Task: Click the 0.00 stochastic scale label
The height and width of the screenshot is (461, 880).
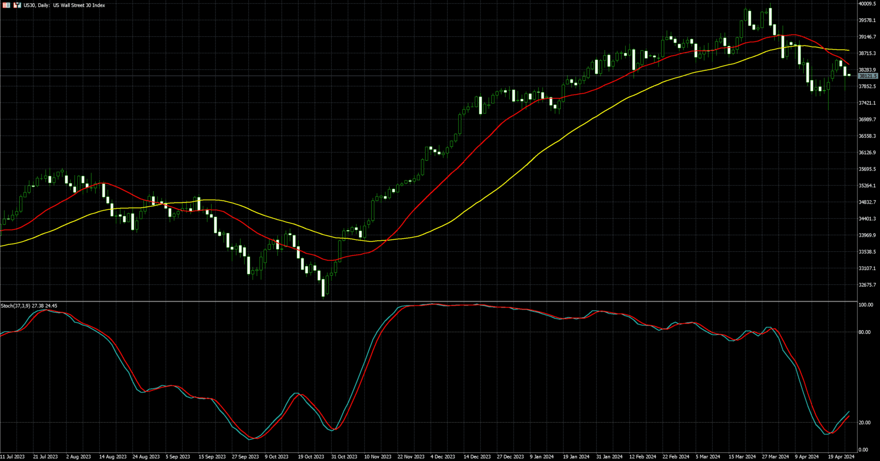Action: pos(863,450)
